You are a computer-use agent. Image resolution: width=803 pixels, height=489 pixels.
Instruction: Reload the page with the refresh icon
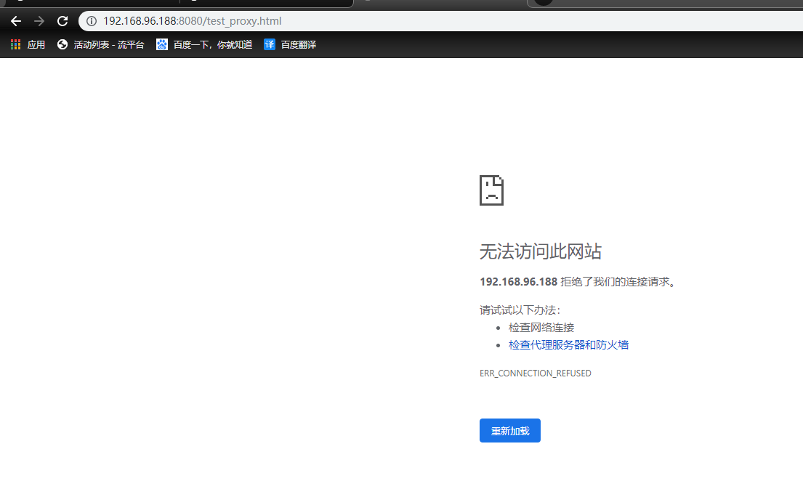(62, 21)
